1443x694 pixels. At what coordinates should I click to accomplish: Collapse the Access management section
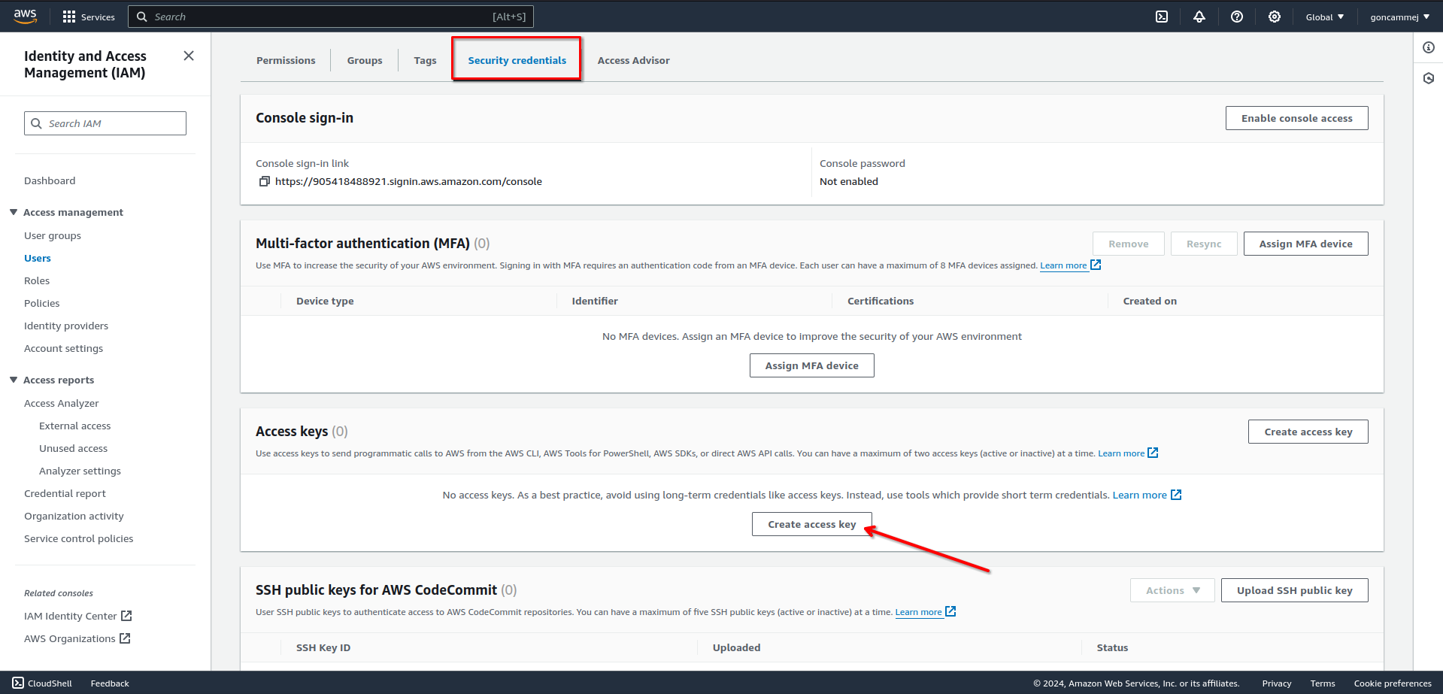click(14, 212)
